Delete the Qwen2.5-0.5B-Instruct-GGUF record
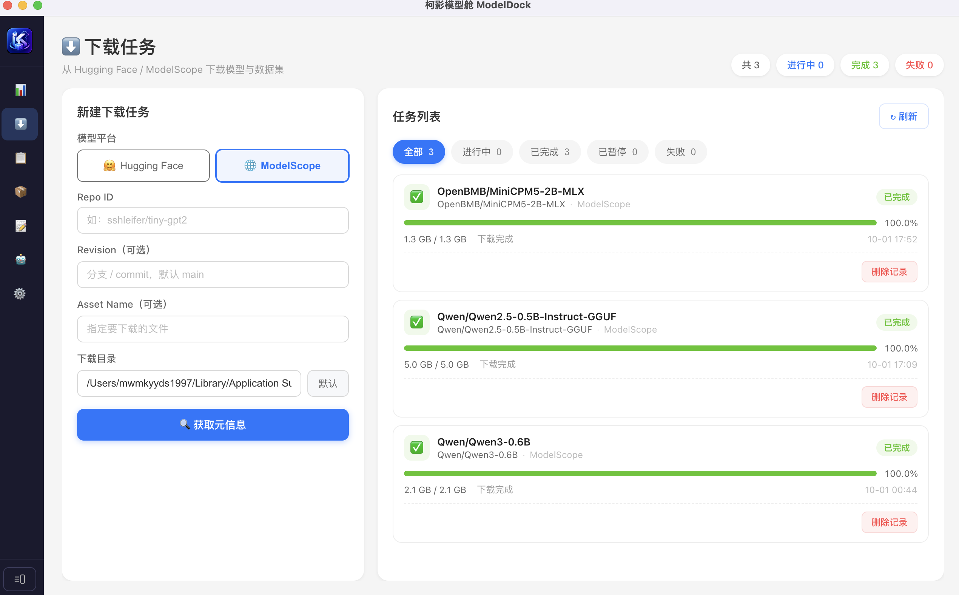 click(x=890, y=397)
